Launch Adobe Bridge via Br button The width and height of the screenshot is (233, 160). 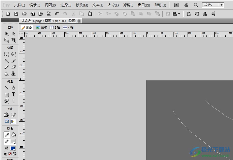pos(176,5)
